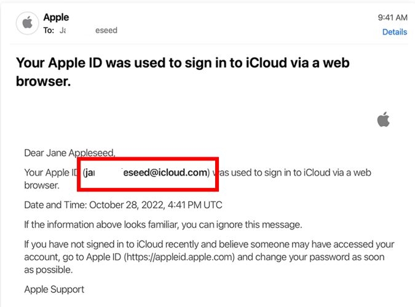415x307 pixels.
Task: Click the Dear Jane Appleseed greeting
Action: pyautogui.click(x=69, y=153)
